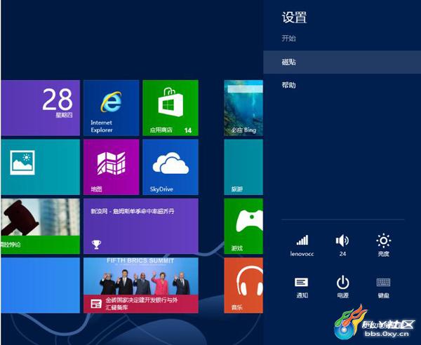This screenshot has height=345, width=421.
Task: Open the Photos tile with picture icon
Action: [40, 167]
